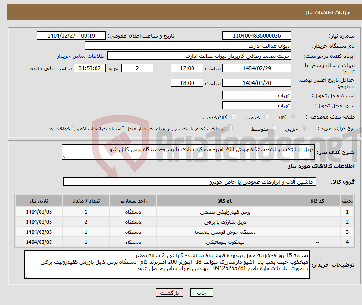The image size is (362, 305).
Task: Click the بازگشت (back) button
Action: [x=170, y=293]
